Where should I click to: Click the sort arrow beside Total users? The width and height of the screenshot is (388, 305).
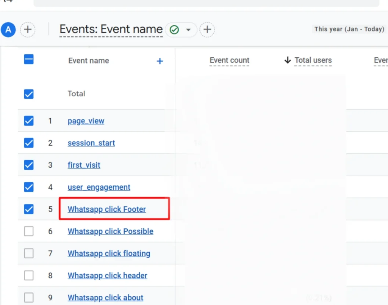pos(288,60)
